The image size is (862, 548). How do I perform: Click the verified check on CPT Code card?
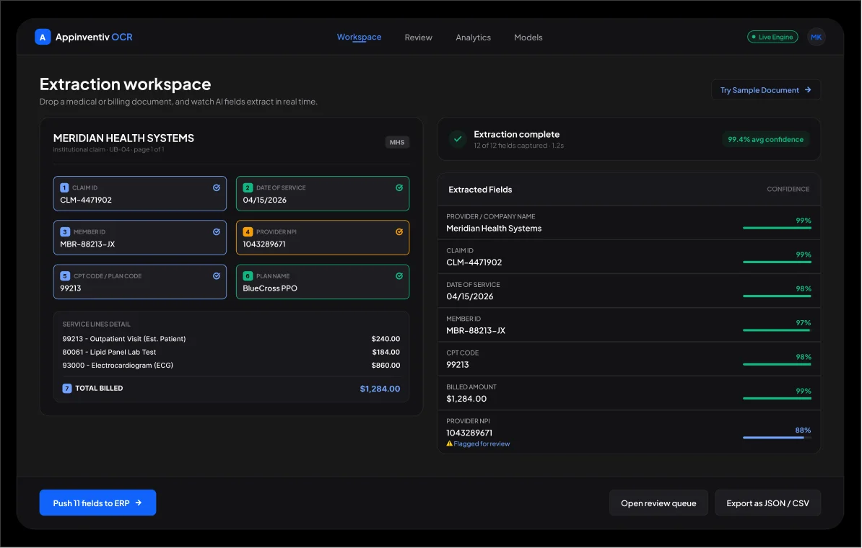tap(217, 276)
